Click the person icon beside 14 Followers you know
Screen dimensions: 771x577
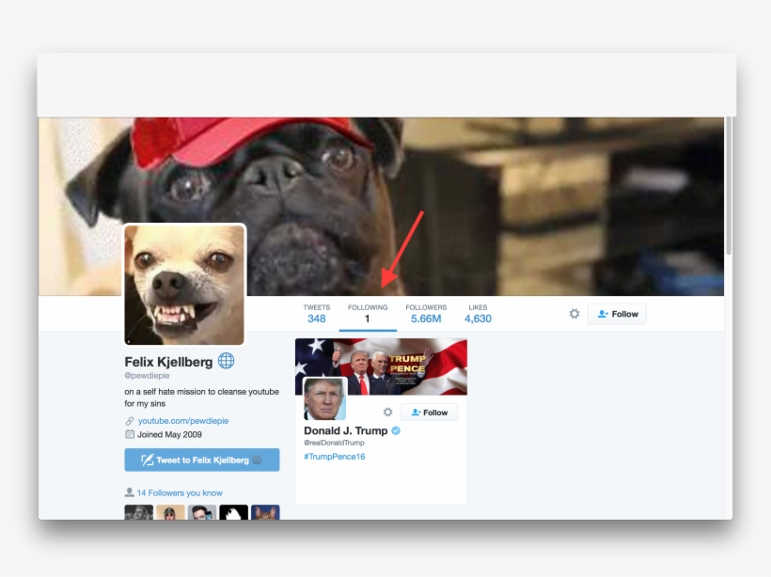pos(129,492)
